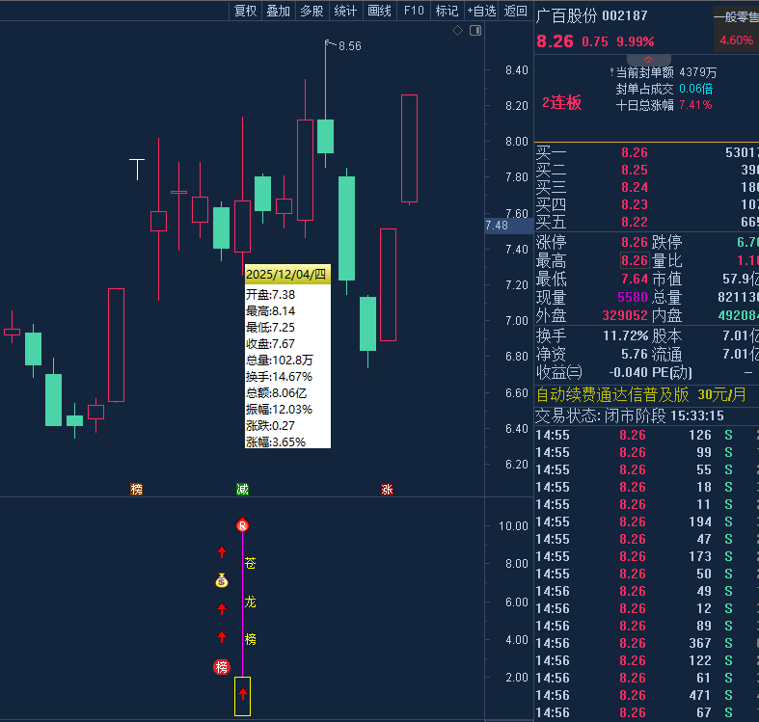Click the diamond icon above chart

(x=458, y=31)
